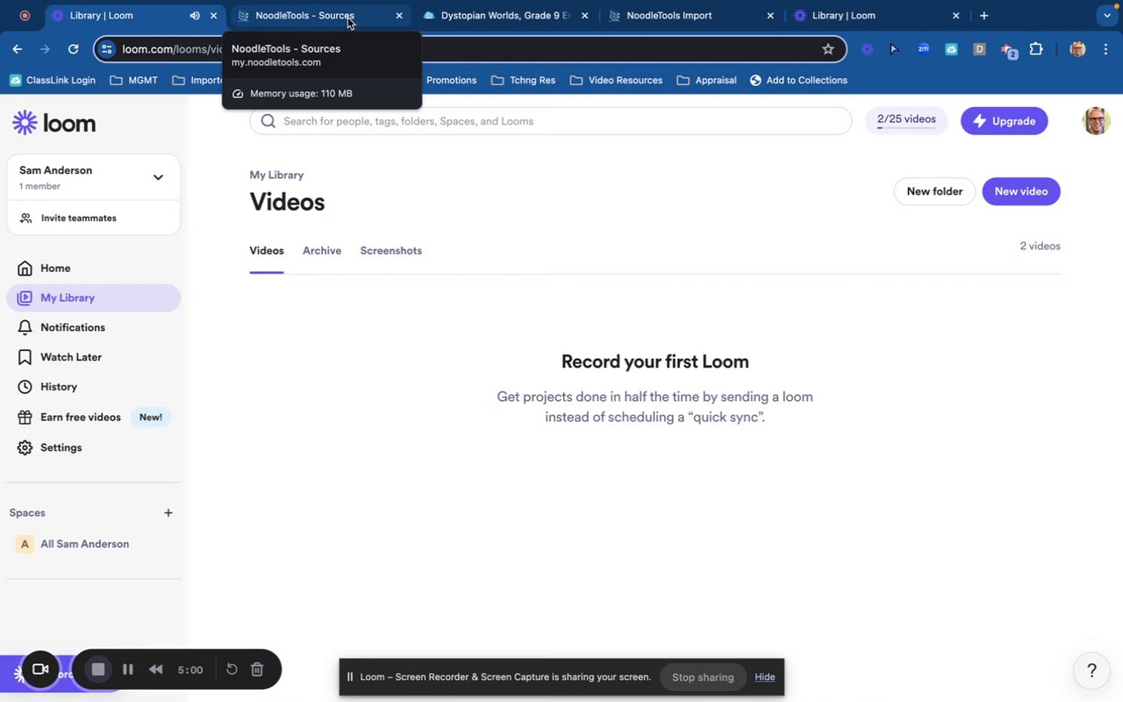Screen dimensions: 1123x702
Task: Switch to the Archive tab
Action: point(322,251)
